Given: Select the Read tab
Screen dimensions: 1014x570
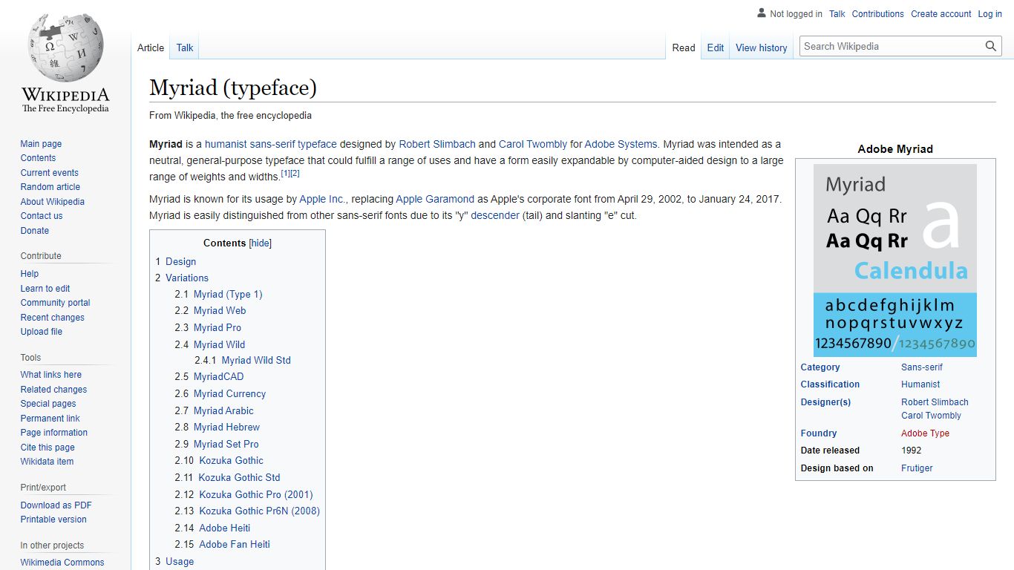Looking at the screenshot, I should click(x=684, y=47).
